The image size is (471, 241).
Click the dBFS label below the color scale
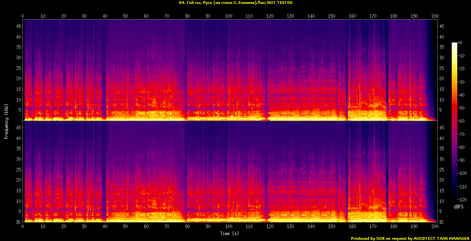coord(458,206)
